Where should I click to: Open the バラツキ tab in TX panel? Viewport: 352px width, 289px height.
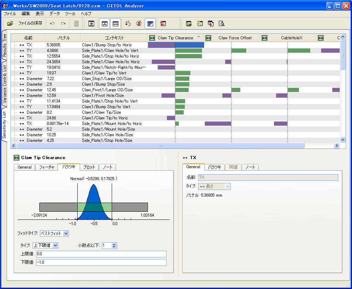tap(215, 167)
